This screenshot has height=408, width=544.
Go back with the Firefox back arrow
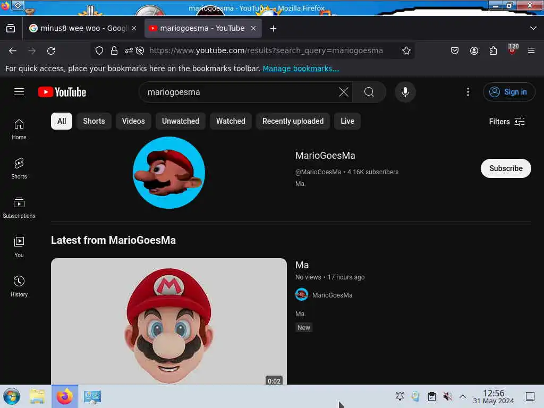[13, 51]
